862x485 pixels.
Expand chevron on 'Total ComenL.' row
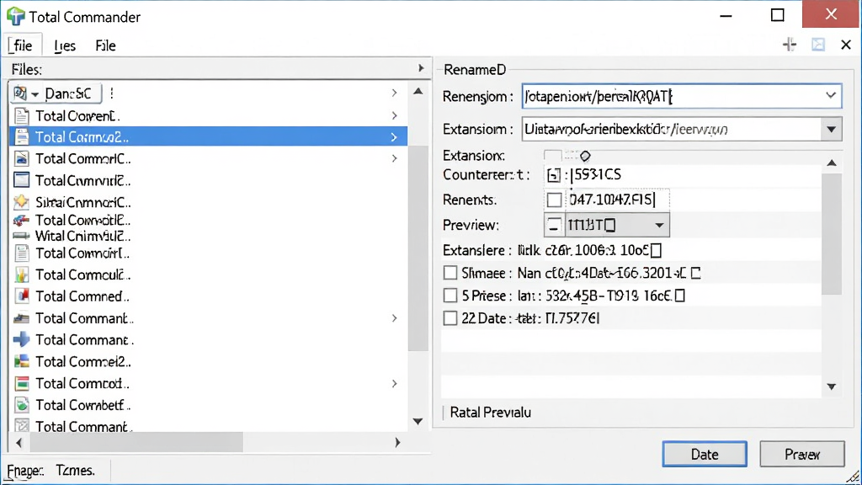coord(394,115)
